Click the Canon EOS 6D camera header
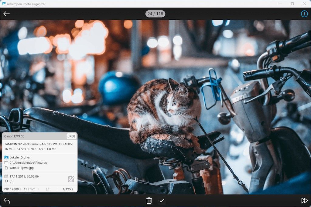 click(x=15, y=136)
